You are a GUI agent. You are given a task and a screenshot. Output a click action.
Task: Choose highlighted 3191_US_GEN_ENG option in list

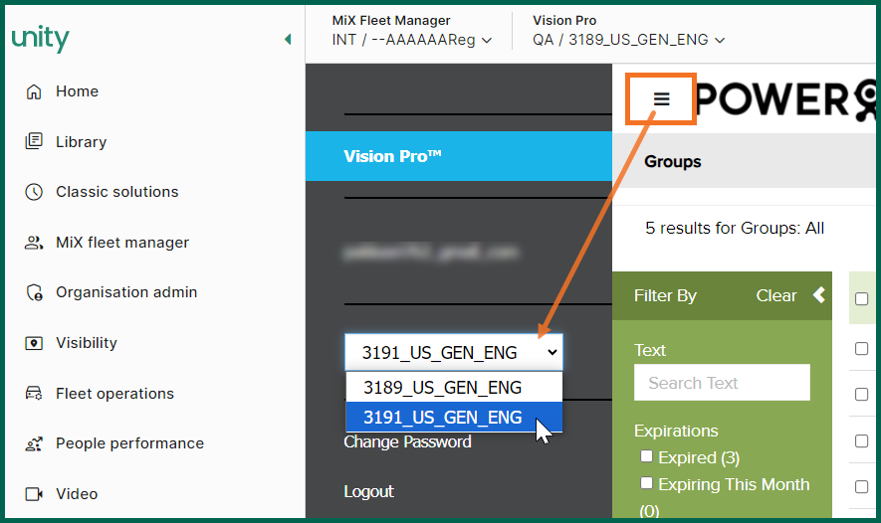454,417
